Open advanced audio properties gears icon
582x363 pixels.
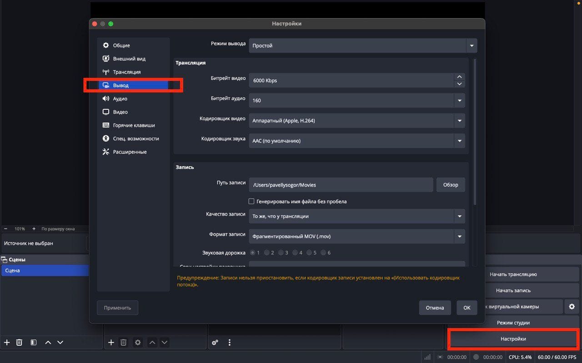215,343
